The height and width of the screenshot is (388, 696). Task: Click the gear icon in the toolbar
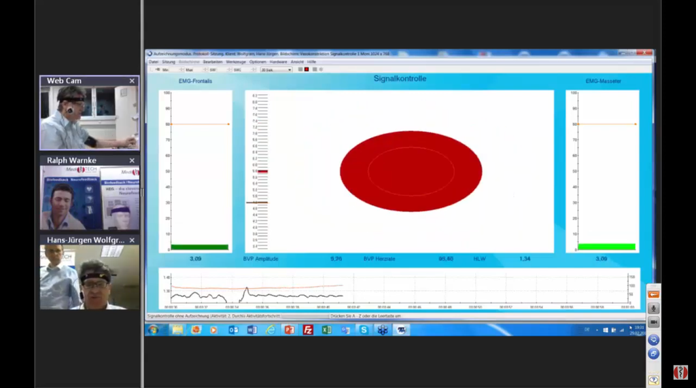point(321,70)
